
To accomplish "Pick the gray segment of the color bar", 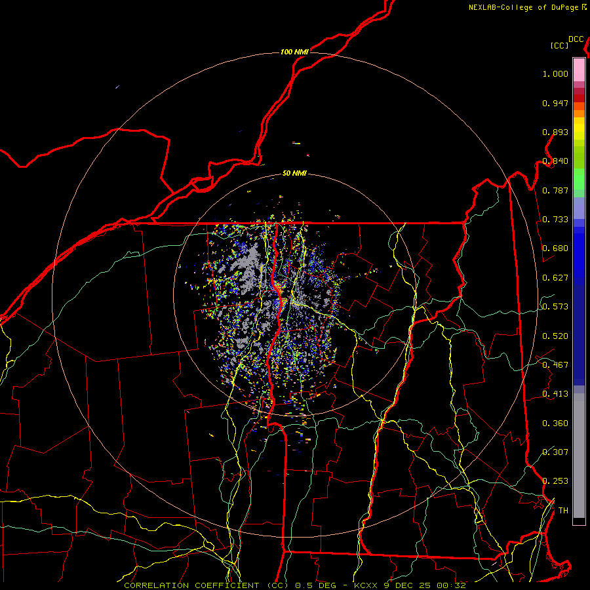I will click(x=579, y=456).
